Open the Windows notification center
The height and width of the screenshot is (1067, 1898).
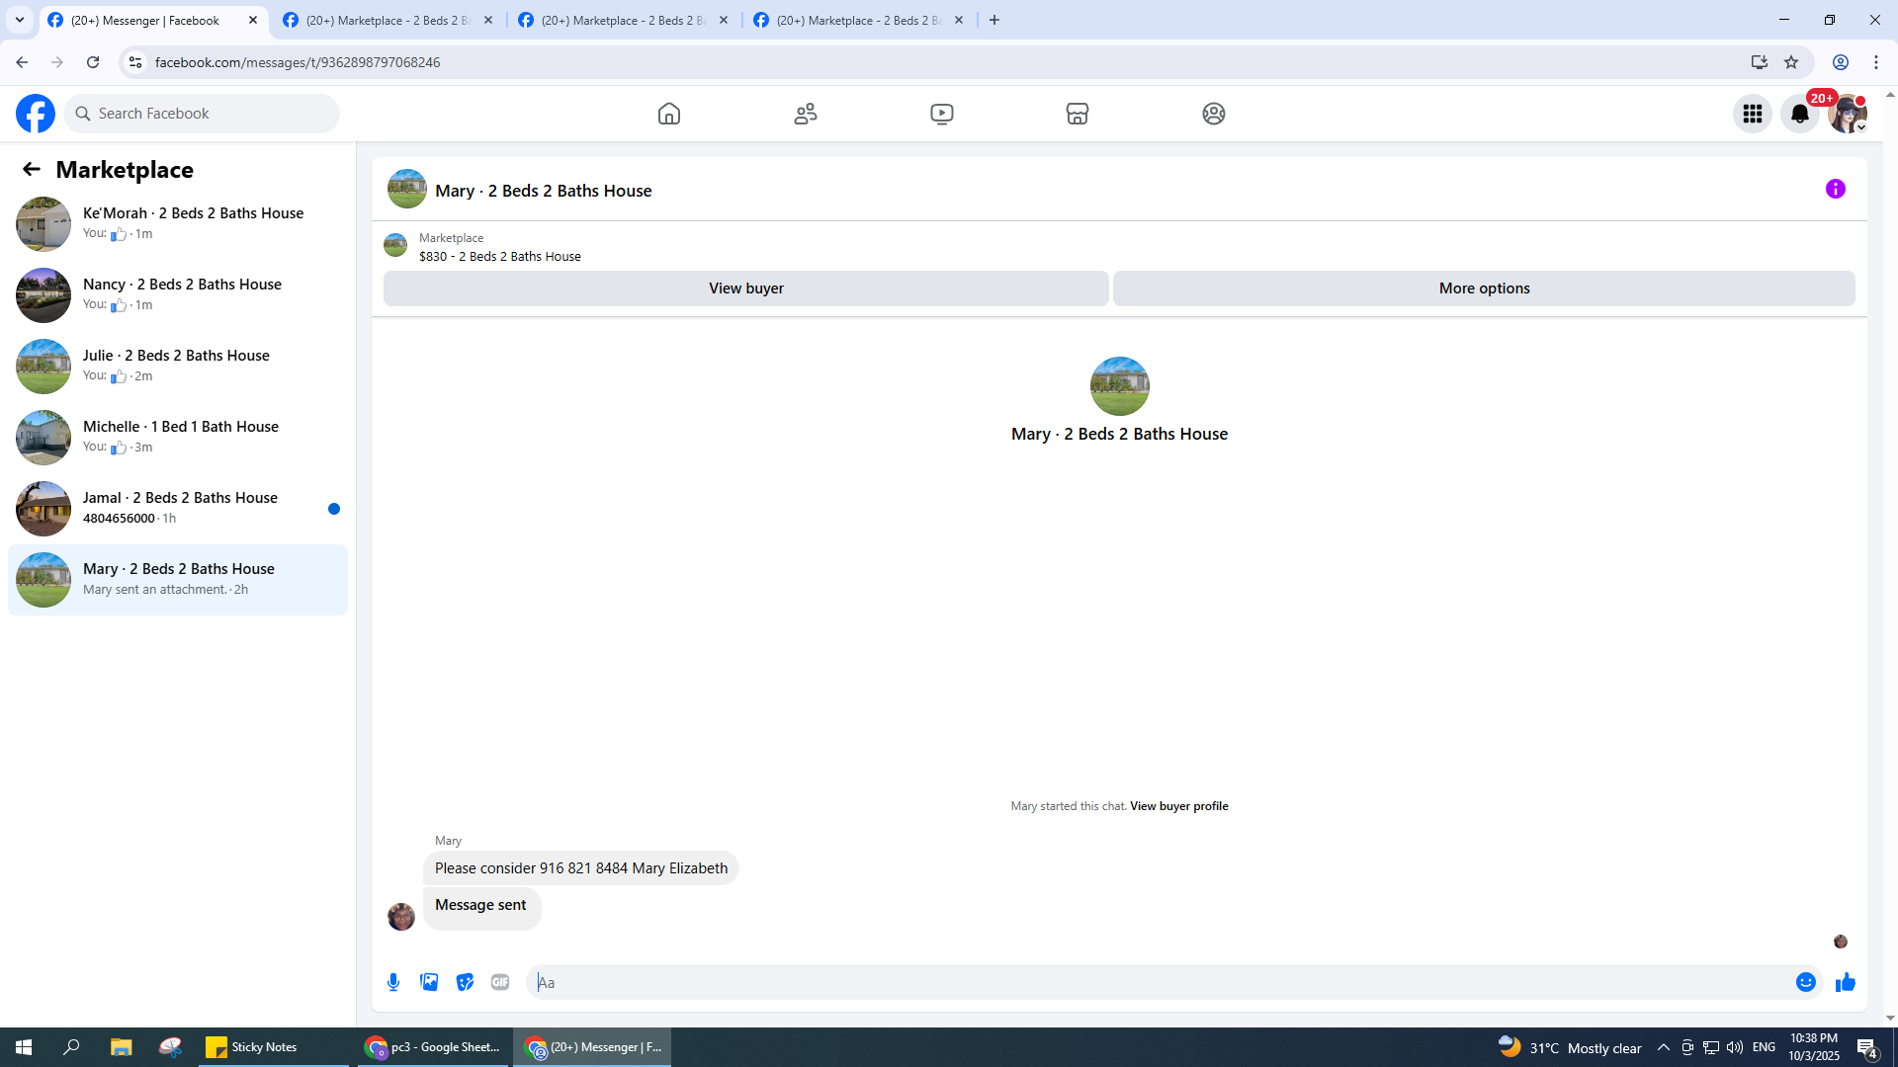(x=1867, y=1047)
